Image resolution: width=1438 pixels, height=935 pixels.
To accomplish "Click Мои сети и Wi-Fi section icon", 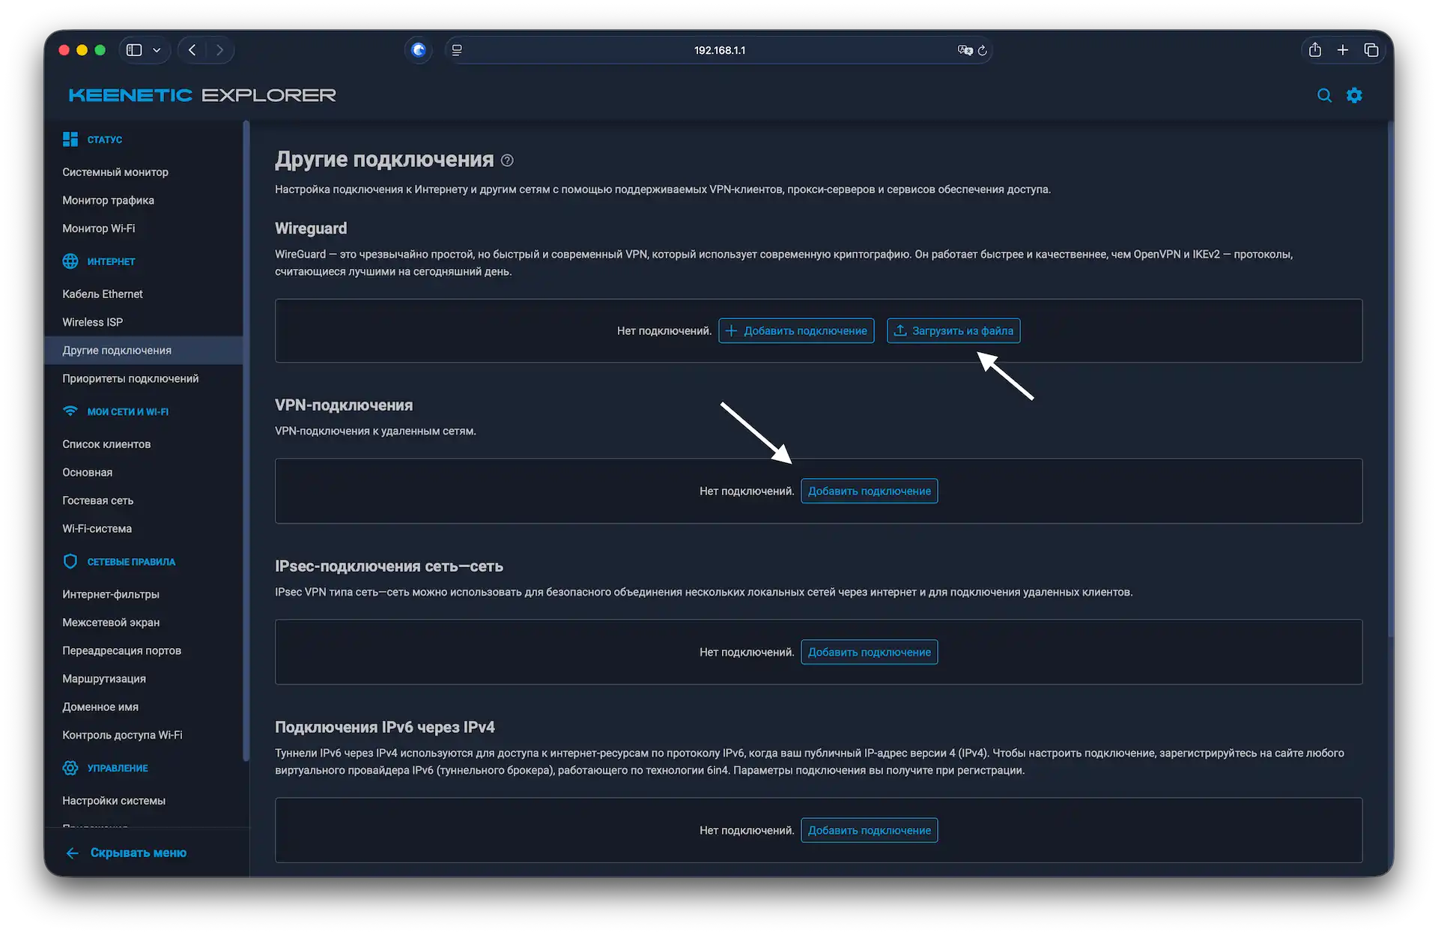I will [x=70, y=411].
